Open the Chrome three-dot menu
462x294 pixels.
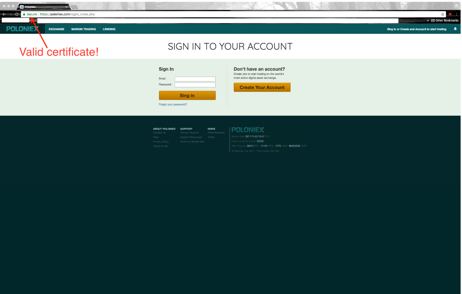tap(457, 14)
